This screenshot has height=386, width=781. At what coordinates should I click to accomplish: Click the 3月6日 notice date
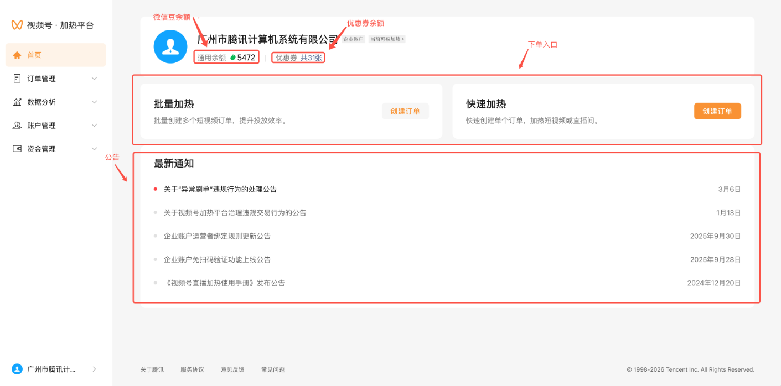tap(730, 189)
